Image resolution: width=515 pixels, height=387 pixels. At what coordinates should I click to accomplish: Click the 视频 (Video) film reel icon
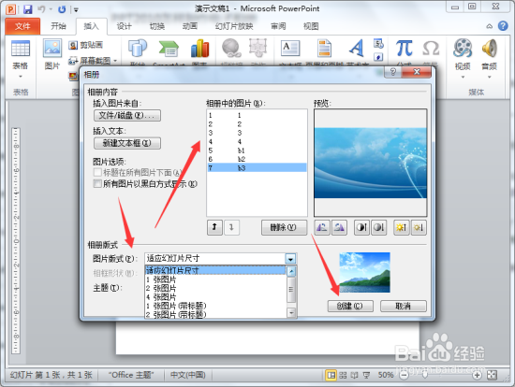(463, 48)
